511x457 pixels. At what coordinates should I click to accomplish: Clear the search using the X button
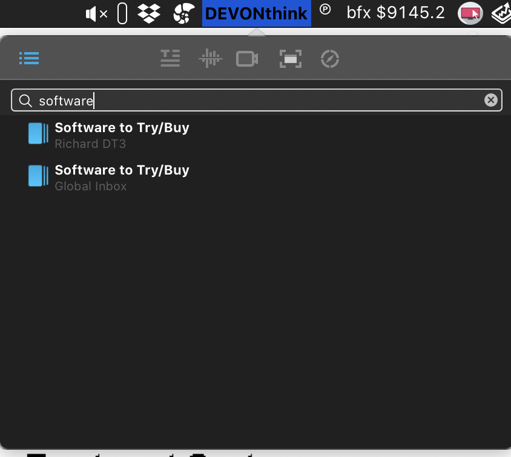491,100
